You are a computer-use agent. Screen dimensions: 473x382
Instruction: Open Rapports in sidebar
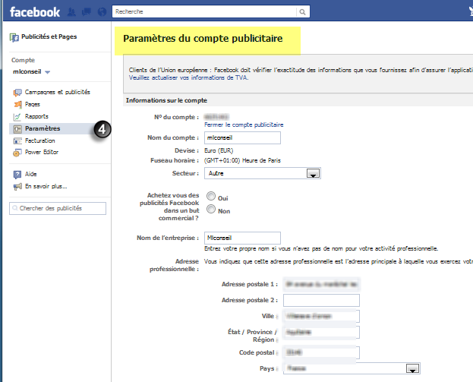point(36,116)
